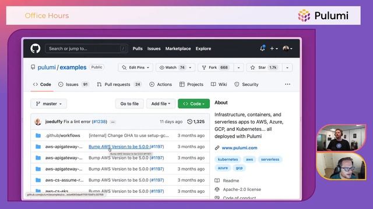
Task: Open the Apache-2.0 license link
Action: tap(242, 189)
